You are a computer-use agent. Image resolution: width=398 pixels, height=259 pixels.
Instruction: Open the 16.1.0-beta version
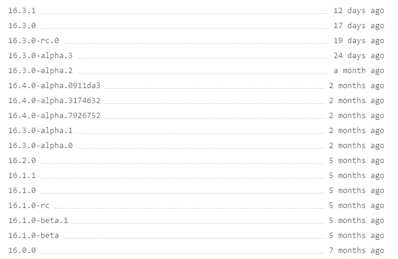coord(34,235)
